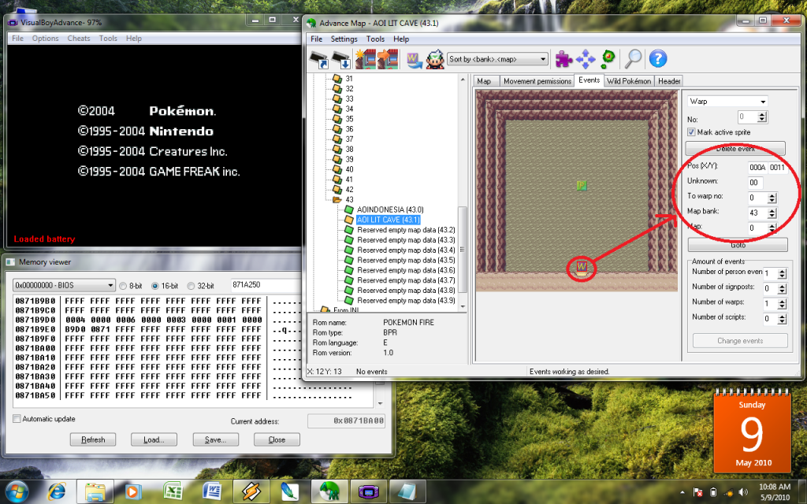Click the import map icon with orange arrow
This screenshot has height=504, width=807.
point(388,59)
